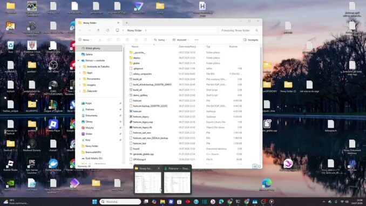Open the three-dots more options menu
This screenshot has width=366, height=206.
pyautogui.click(x=196, y=40)
